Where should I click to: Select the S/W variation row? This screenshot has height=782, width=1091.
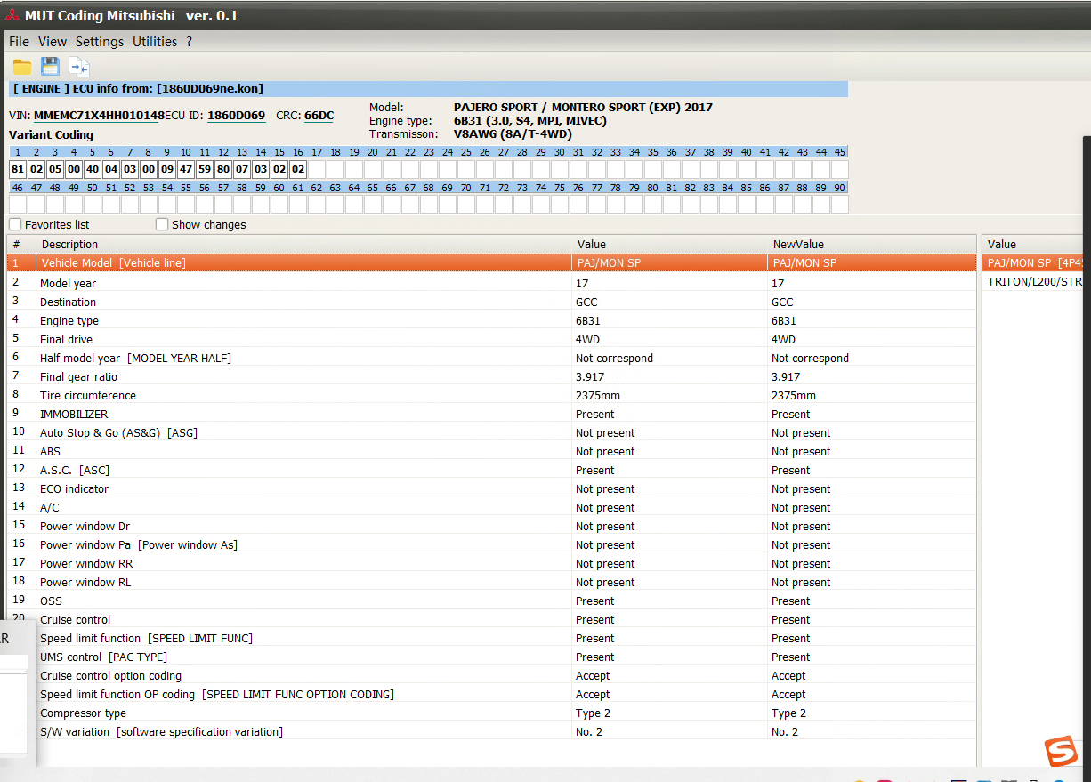coord(506,731)
